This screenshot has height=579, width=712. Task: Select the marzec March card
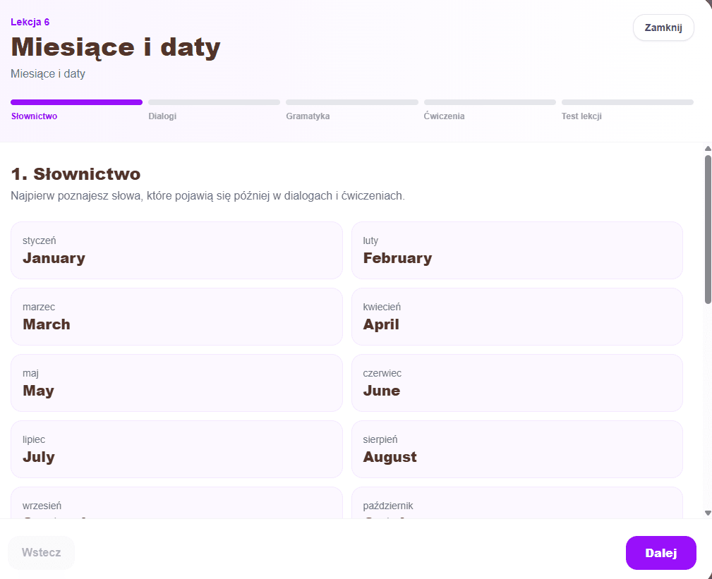176,317
